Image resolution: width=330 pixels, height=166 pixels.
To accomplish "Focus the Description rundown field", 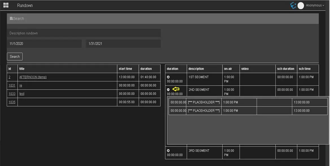I will (84, 33).
